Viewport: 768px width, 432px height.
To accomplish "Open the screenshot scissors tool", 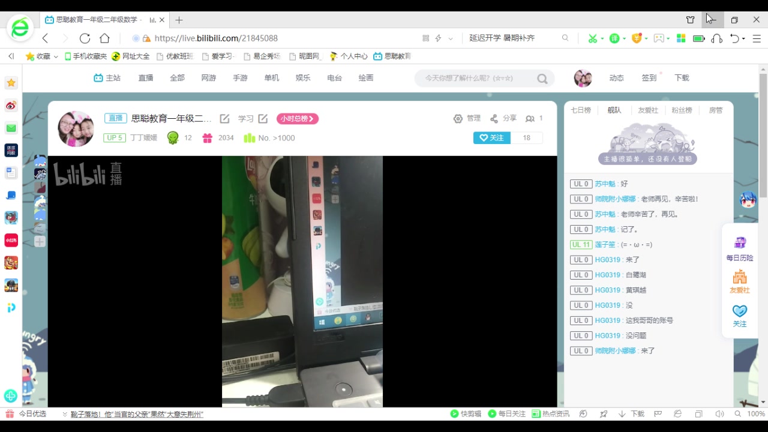I will [592, 38].
